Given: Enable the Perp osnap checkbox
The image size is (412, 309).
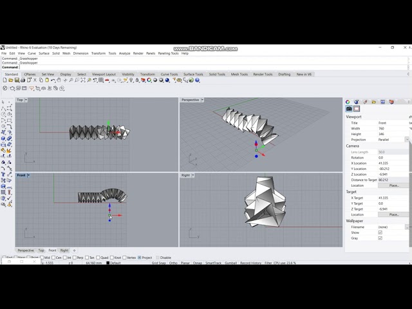Looking at the screenshot, I should click(75, 257).
